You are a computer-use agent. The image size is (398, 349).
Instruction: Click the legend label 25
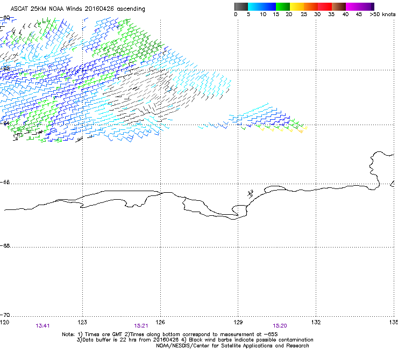[x=304, y=14]
